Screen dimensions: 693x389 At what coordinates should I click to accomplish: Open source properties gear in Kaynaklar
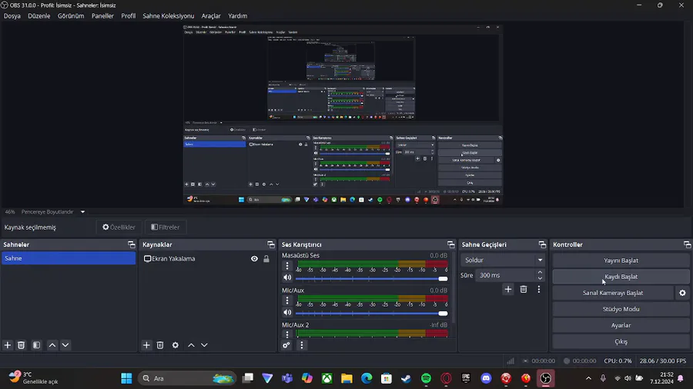176,345
